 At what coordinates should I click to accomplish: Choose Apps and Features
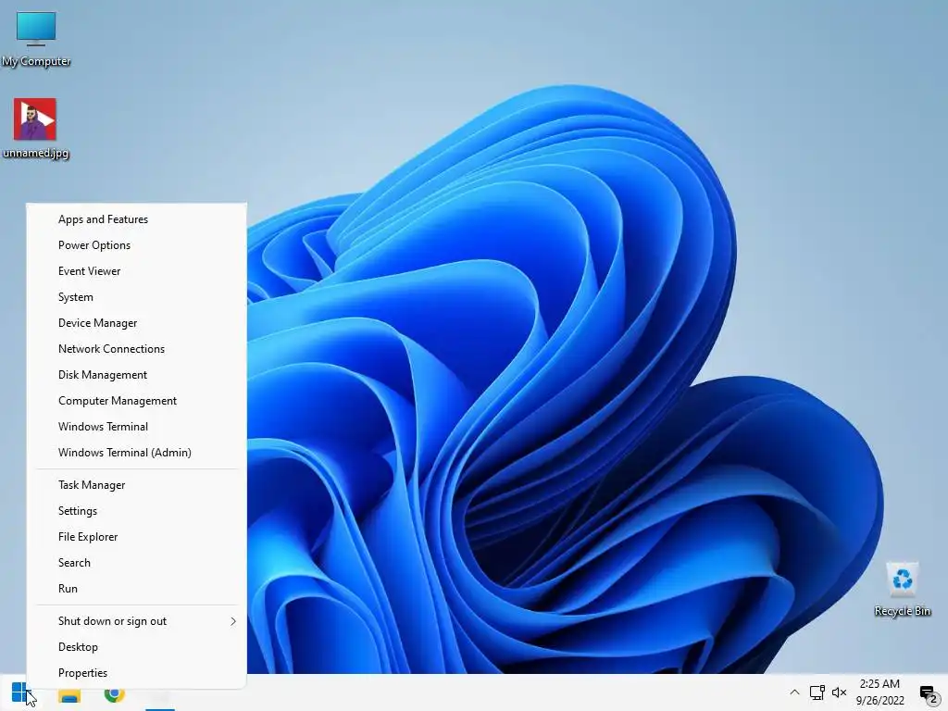click(x=137, y=219)
